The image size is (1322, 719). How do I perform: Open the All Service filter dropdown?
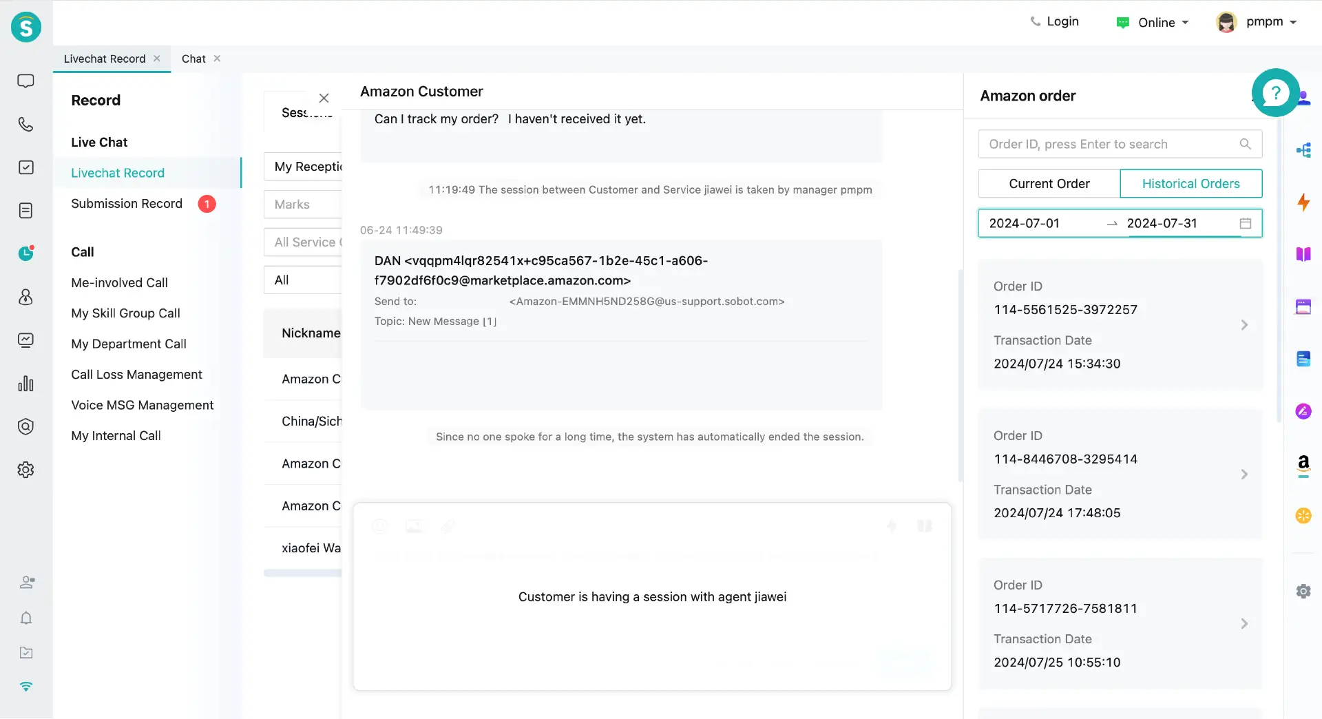pos(303,242)
